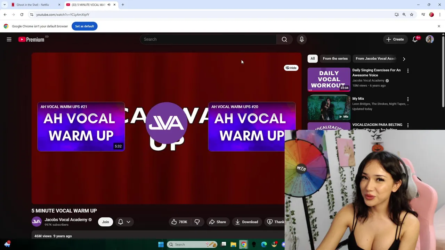The image size is (445, 250).
Task: Open options for My Mix
Action: pos(408,99)
